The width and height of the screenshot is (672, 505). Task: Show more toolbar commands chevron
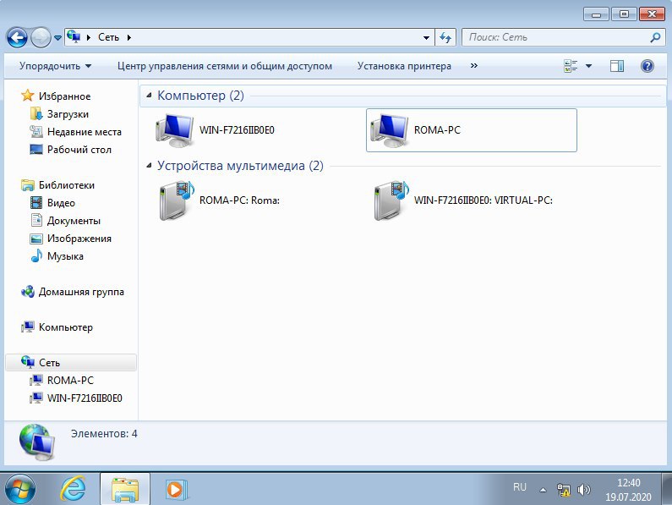click(x=473, y=66)
